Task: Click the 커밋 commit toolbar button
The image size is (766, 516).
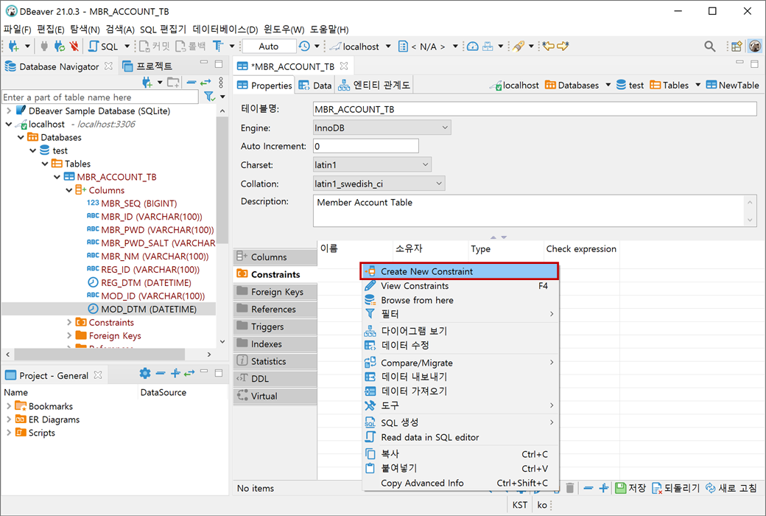Action: (x=155, y=46)
